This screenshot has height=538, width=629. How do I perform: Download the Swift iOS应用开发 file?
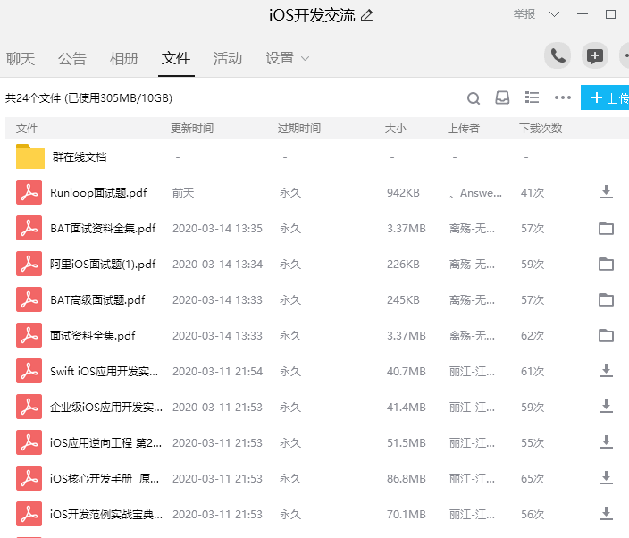[x=606, y=371]
